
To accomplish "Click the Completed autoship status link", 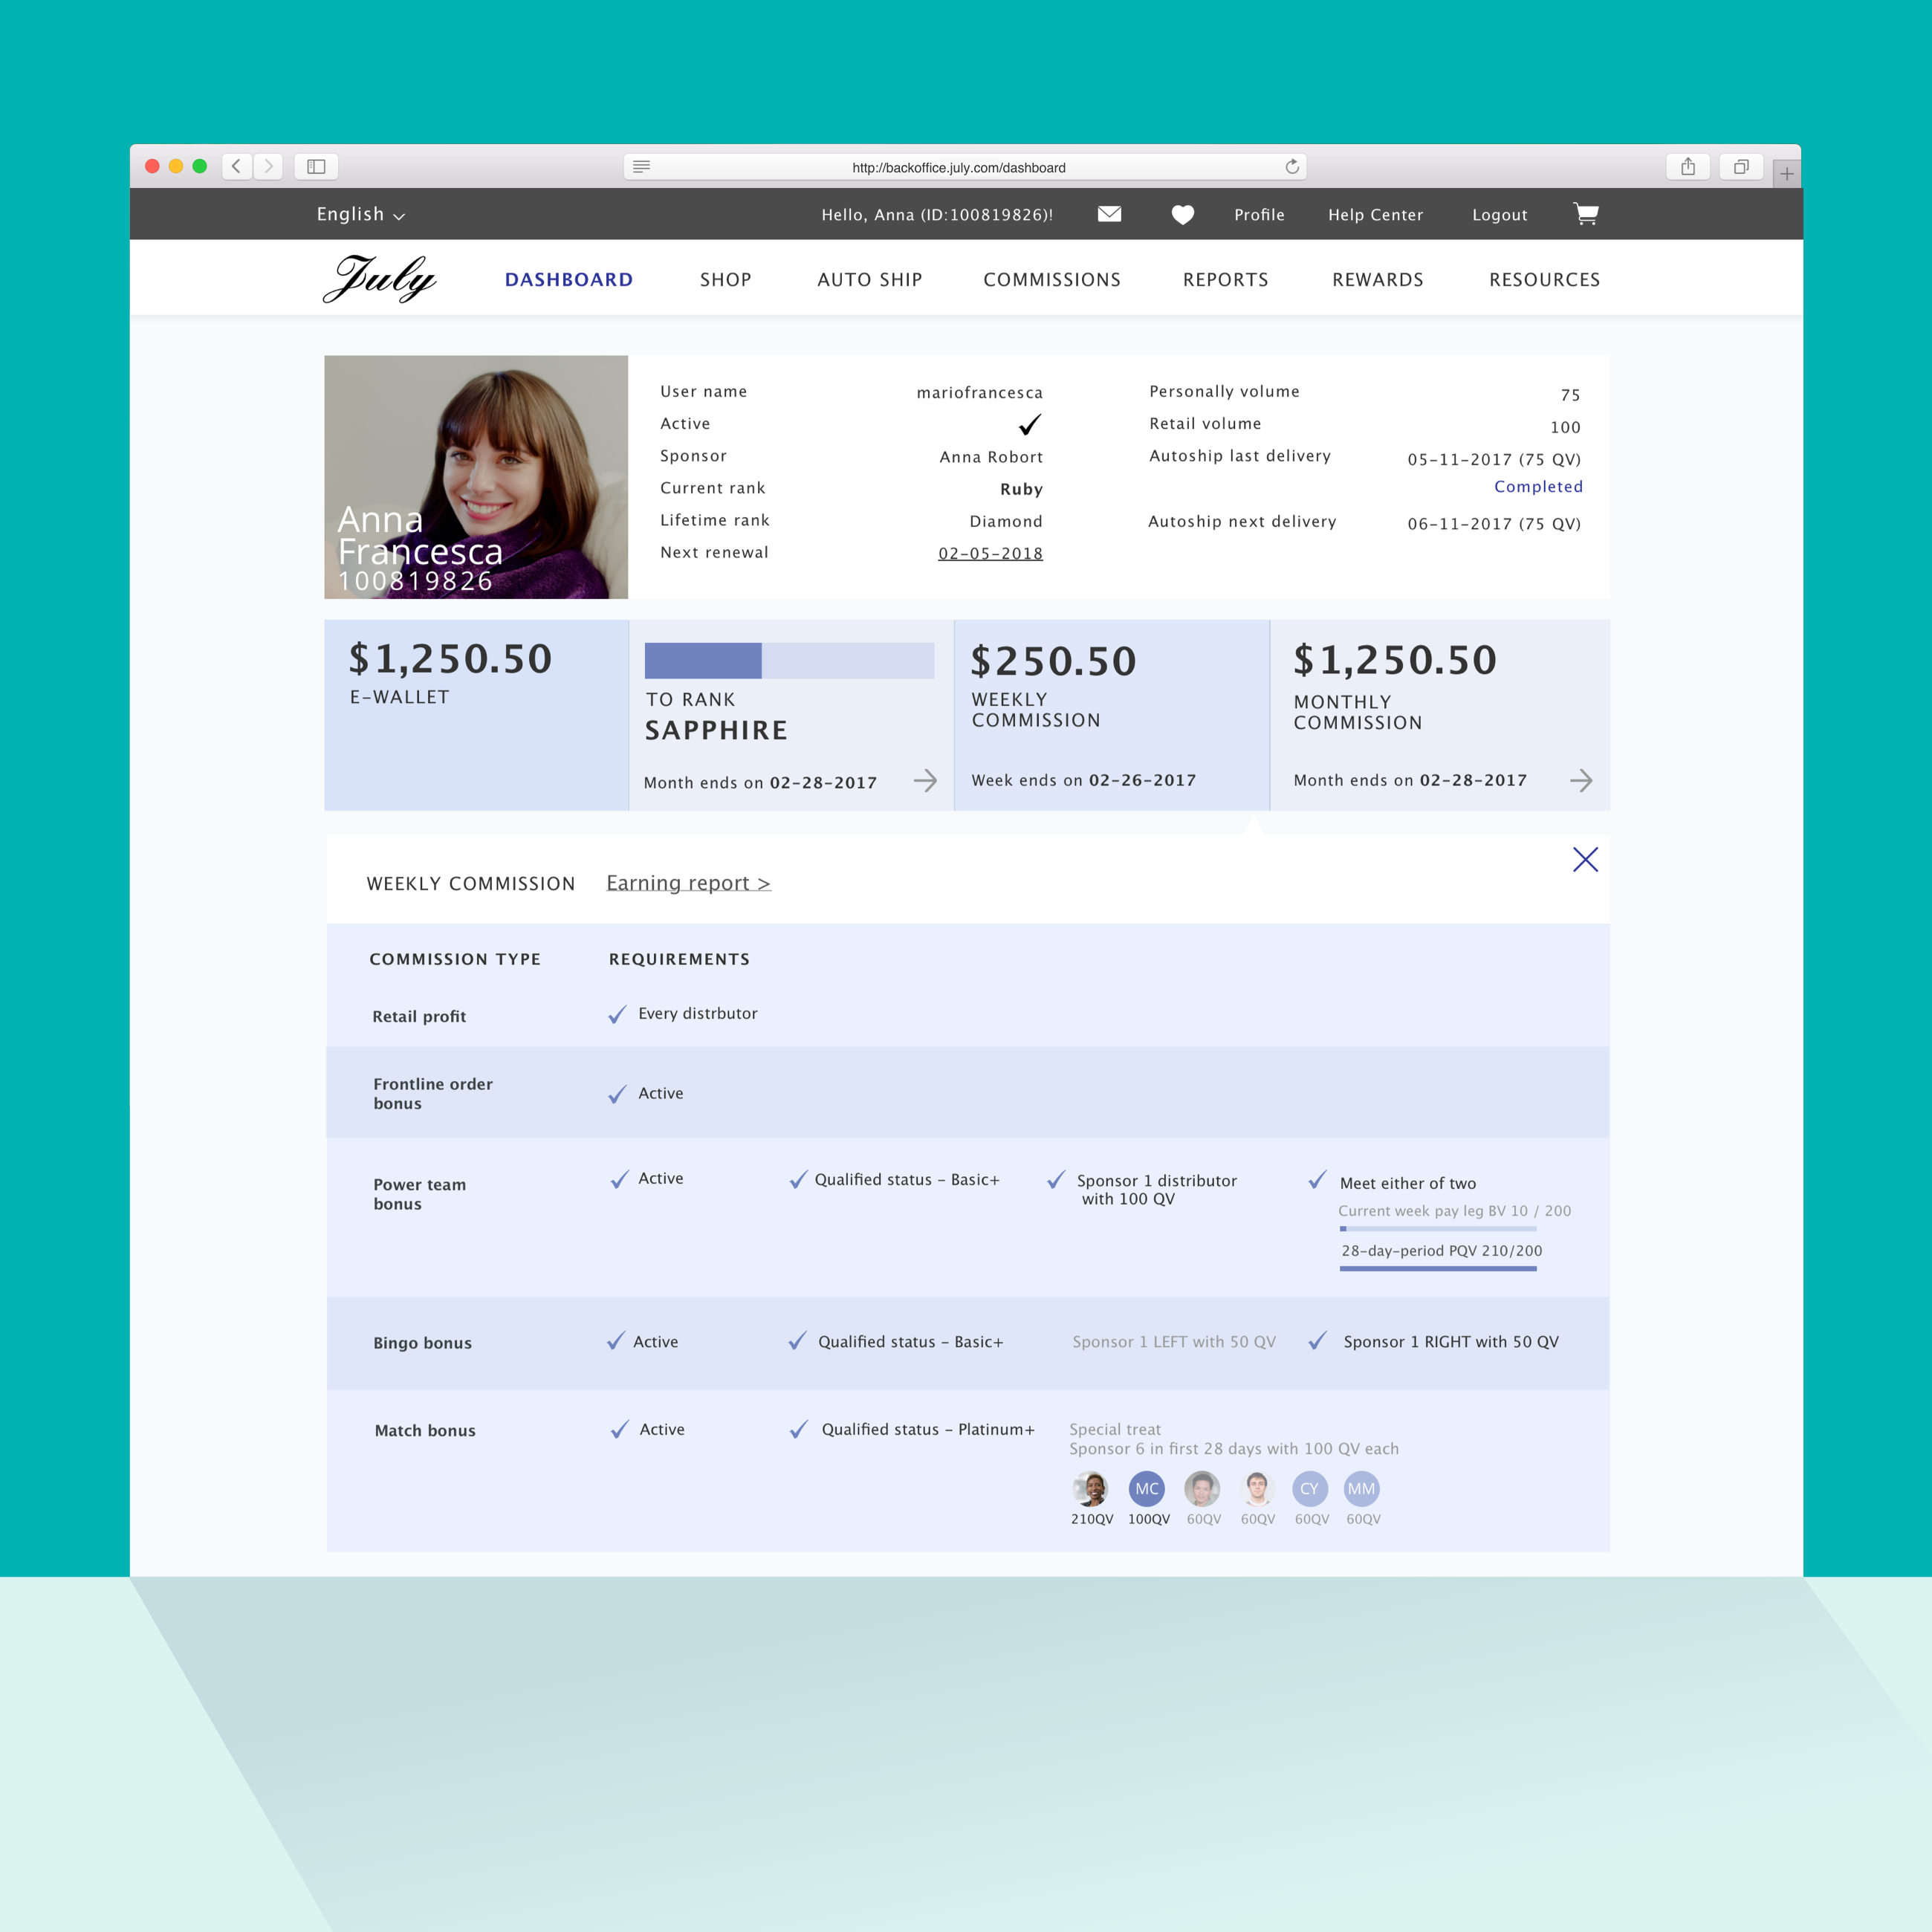I will coord(1538,487).
